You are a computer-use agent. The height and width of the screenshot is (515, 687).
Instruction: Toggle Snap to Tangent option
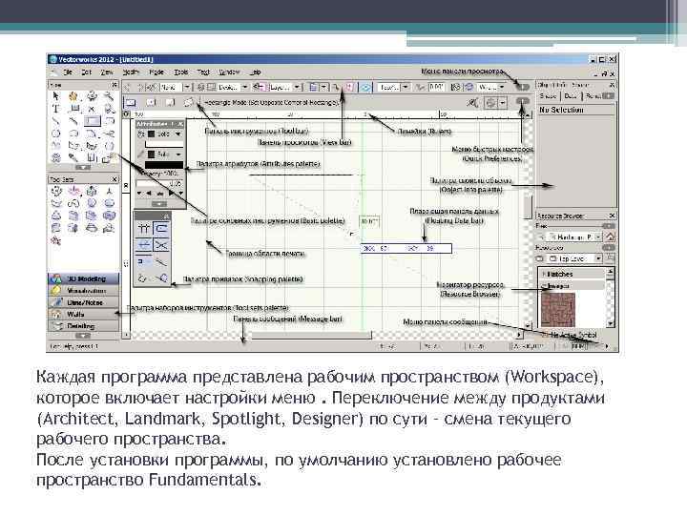(x=161, y=278)
